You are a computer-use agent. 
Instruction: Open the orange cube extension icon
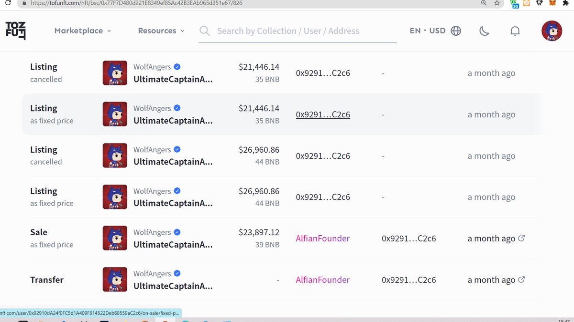527,3
